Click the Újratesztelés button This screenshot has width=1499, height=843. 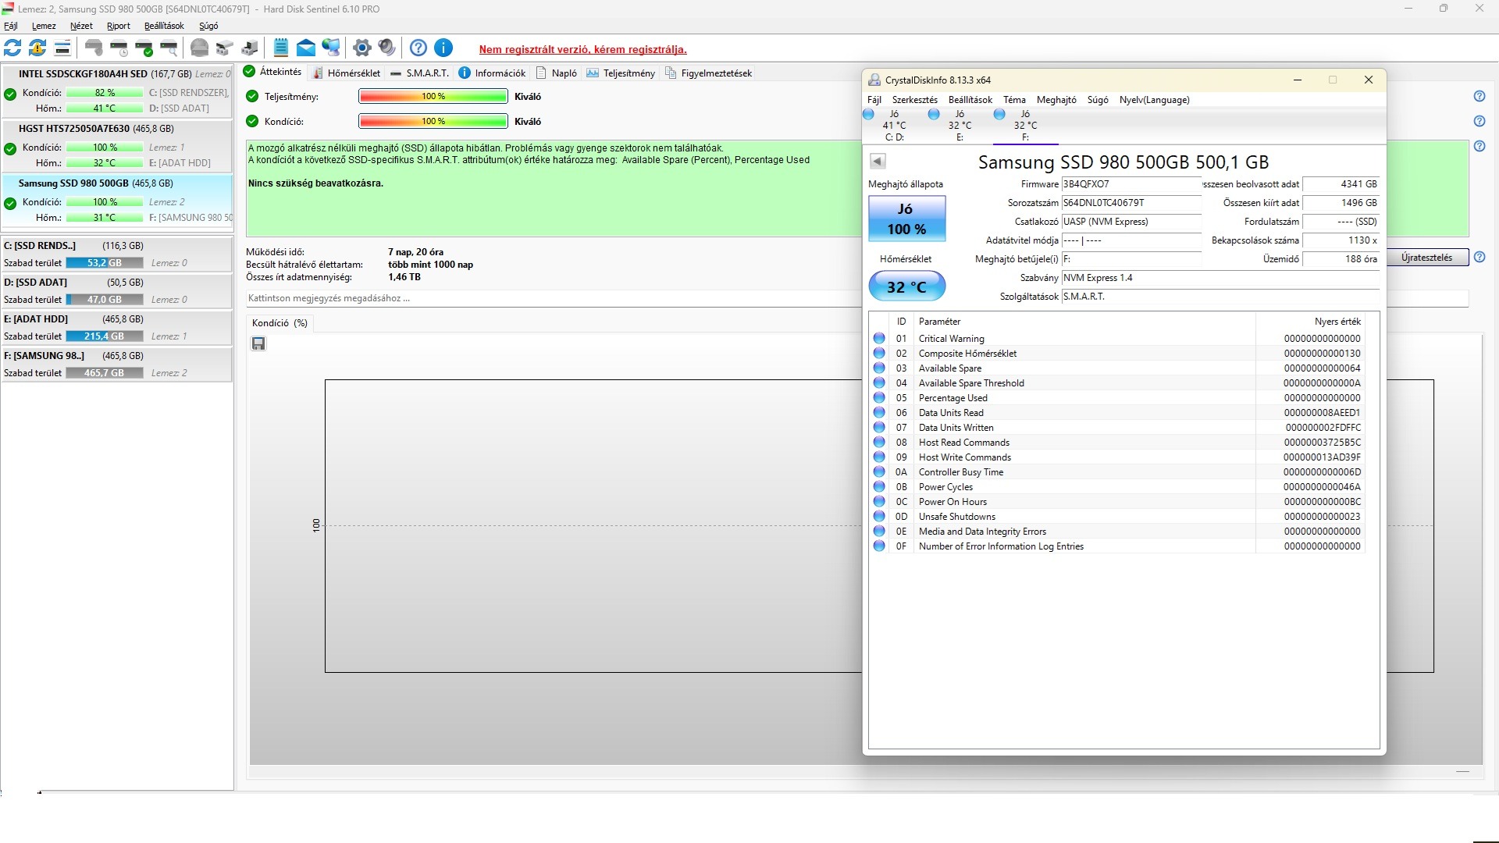(x=1426, y=258)
